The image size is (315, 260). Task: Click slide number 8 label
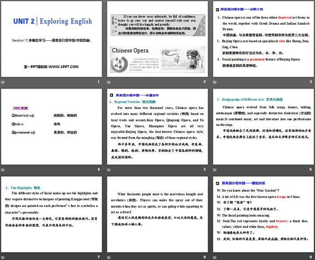[204, 257]
